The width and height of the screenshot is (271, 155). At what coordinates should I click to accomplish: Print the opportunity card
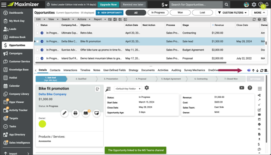[x=75, y=113]
